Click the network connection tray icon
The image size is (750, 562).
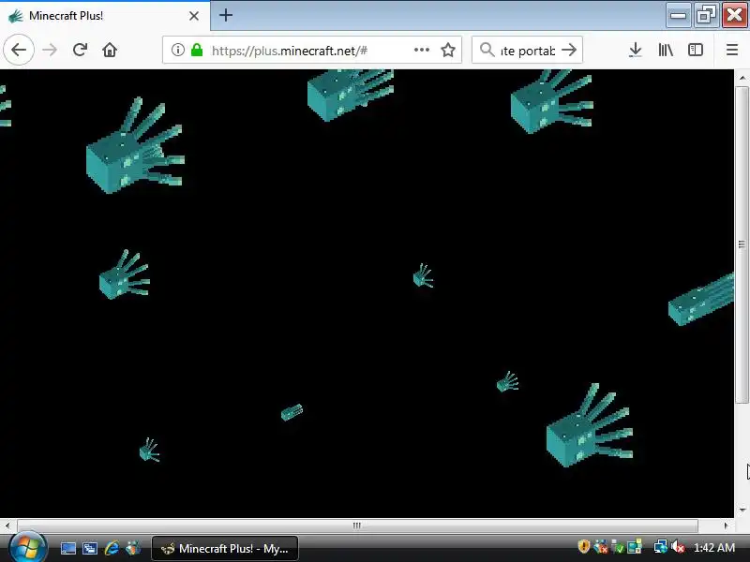pos(661,546)
